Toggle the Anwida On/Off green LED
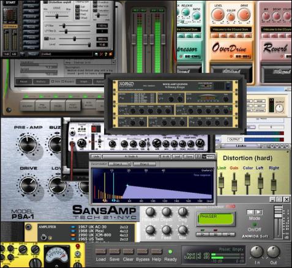 click(x=254, y=225)
